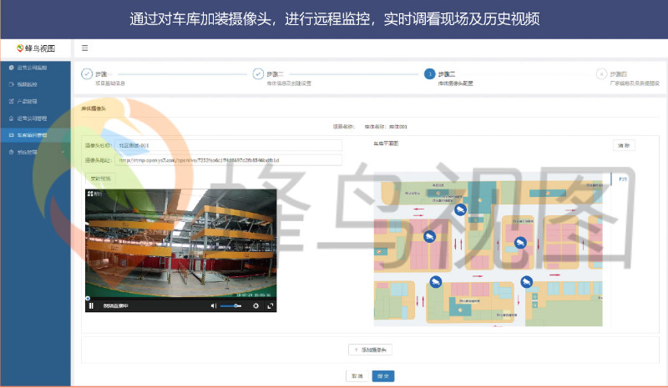The image size is (668, 388).
Task: Open 运营公司监控 in the sidebar
Action: pyautogui.click(x=32, y=68)
